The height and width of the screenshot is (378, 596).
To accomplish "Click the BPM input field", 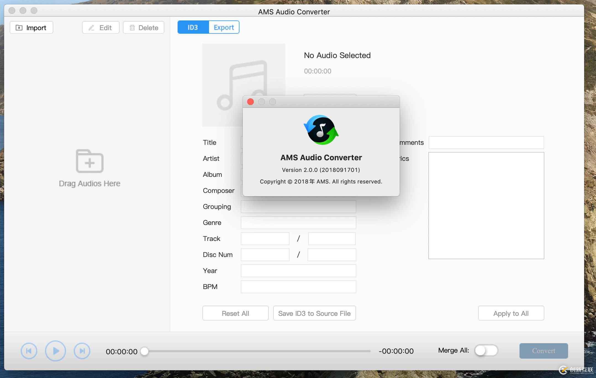I will point(298,287).
